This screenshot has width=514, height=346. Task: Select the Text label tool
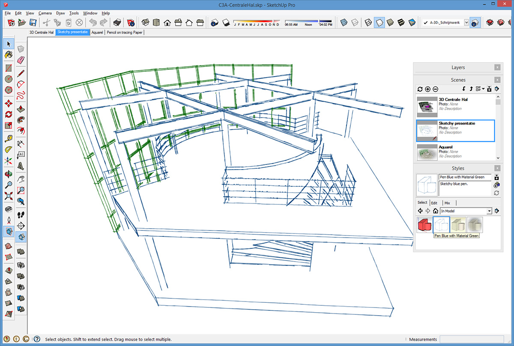coord(21,155)
